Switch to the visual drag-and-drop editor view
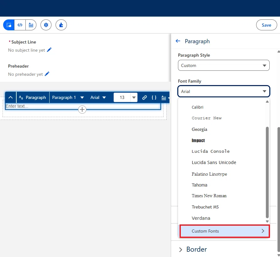This screenshot has height=257, width=280. pos(9,25)
